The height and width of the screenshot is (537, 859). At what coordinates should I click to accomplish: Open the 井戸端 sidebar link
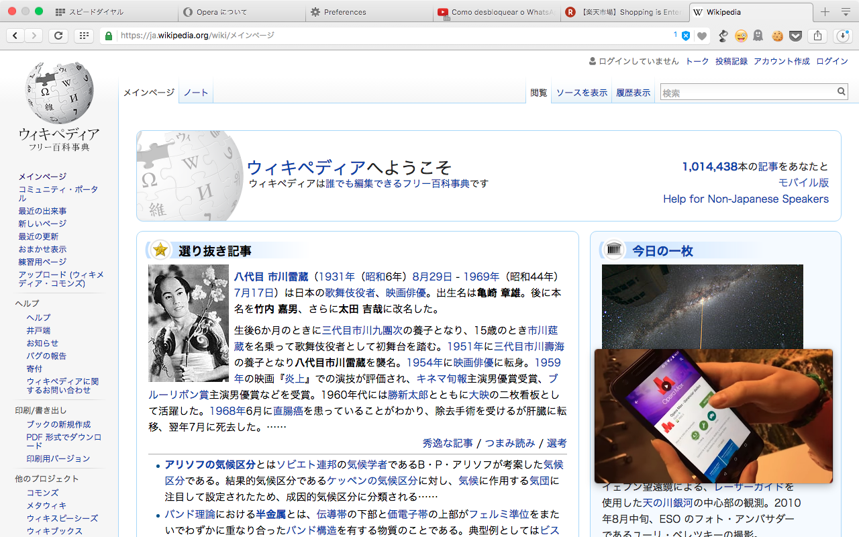(38, 330)
